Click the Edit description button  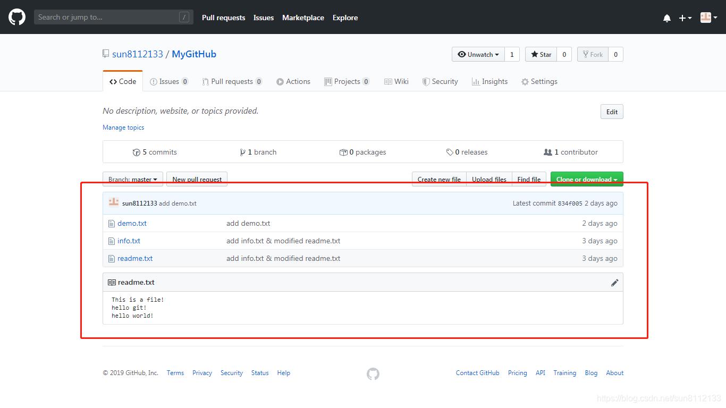(612, 112)
